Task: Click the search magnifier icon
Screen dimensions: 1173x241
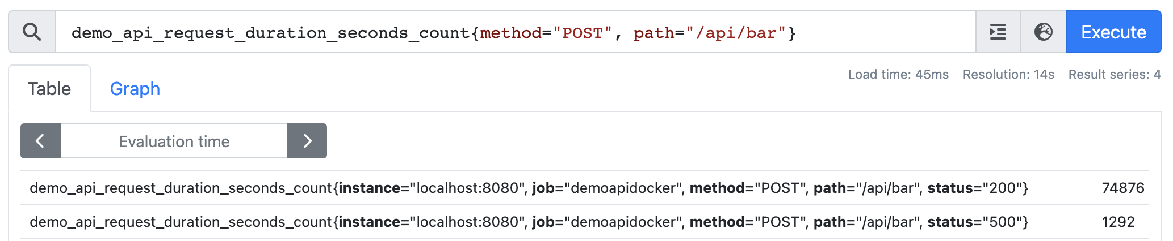Action: coord(32,32)
